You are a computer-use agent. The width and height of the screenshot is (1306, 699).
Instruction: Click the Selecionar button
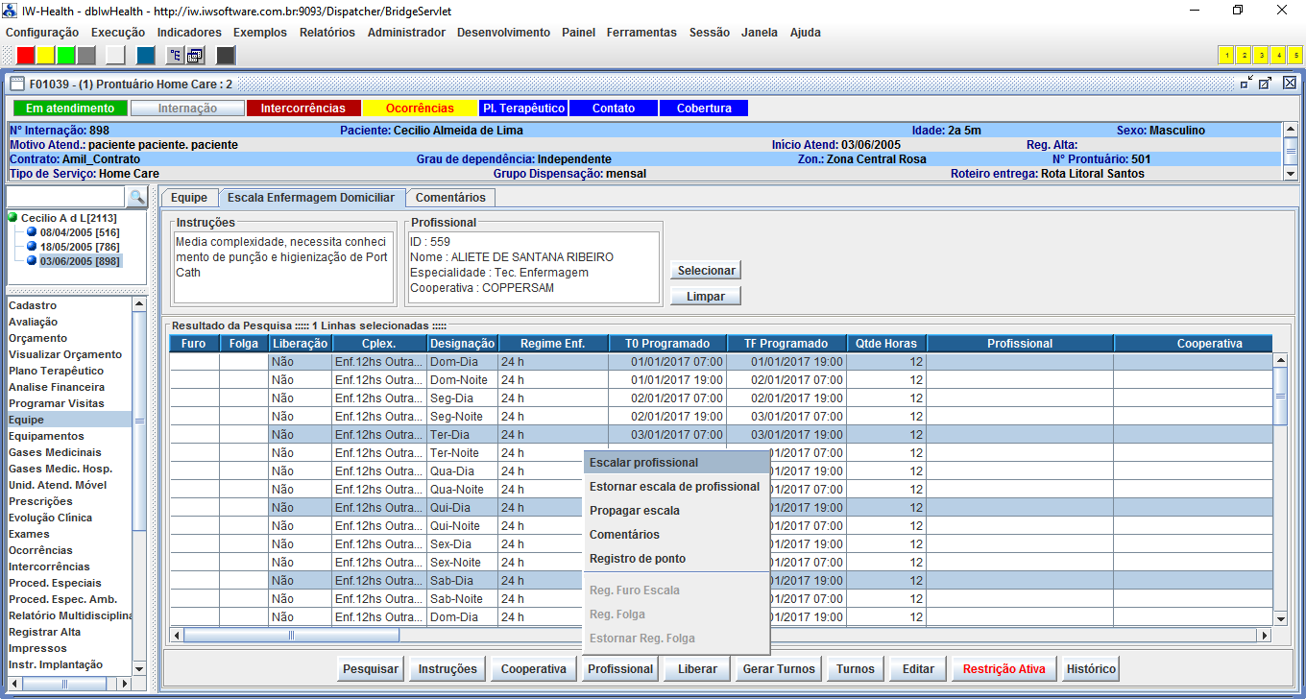[706, 271]
